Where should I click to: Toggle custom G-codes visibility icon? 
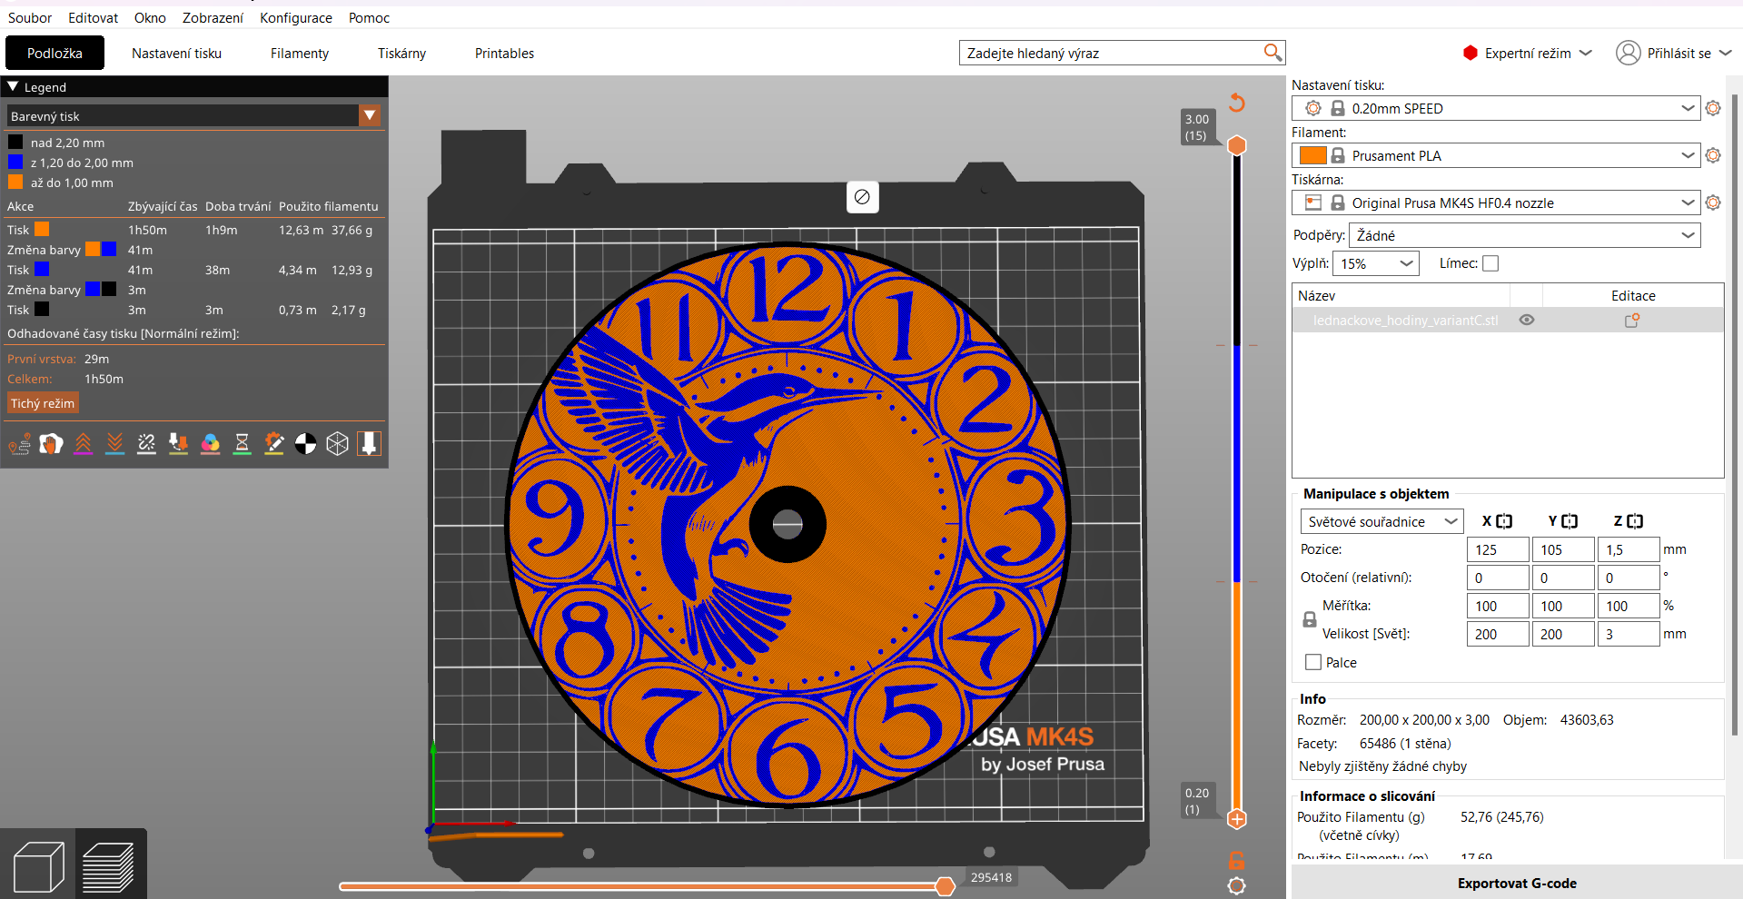[x=274, y=443]
